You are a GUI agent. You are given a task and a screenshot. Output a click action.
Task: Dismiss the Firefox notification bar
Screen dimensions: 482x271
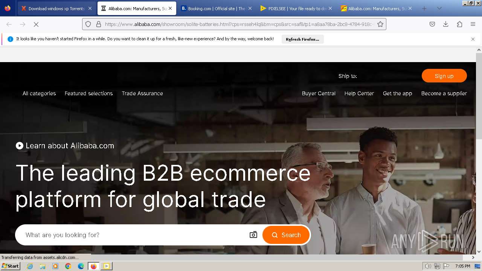tap(473, 39)
